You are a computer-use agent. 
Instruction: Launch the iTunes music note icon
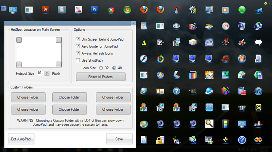[258, 91]
